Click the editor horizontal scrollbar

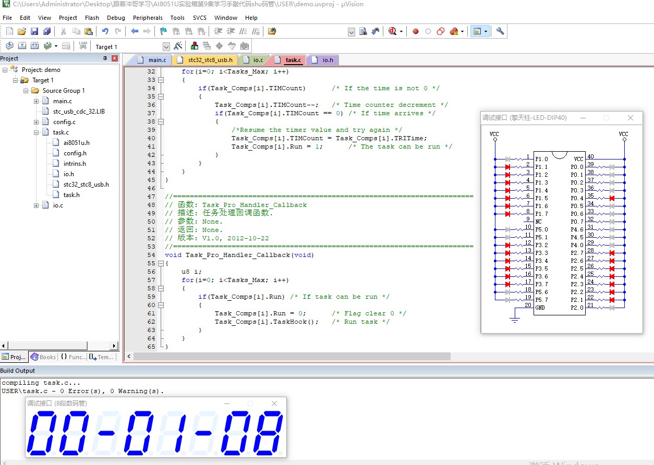click(x=292, y=357)
